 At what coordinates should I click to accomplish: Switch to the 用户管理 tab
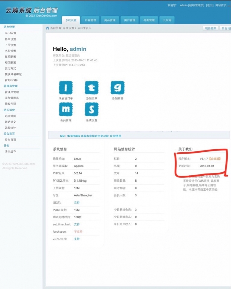tap(130, 20)
